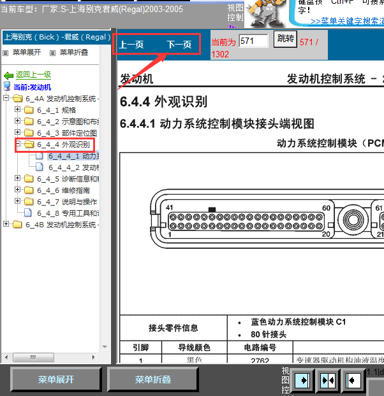Select 6_4_2 示意图和布线 tree item
This screenshot has width=384, height=396.
point(68,122)
